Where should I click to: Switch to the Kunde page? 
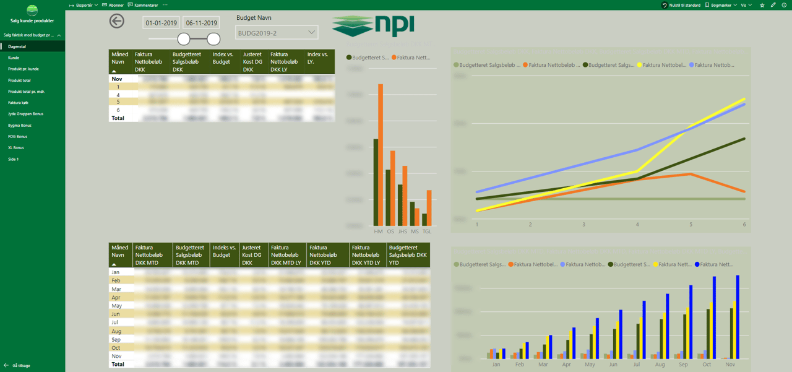[14, 58]
